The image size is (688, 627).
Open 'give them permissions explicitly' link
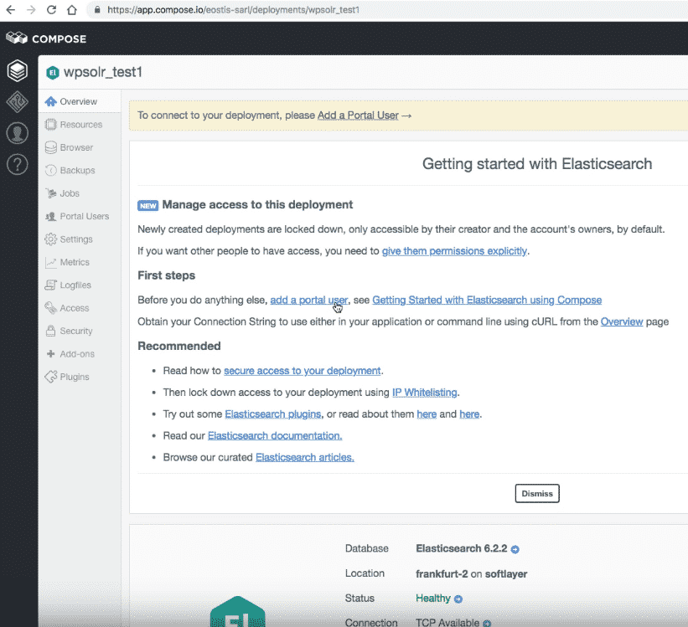coord(454,251)
